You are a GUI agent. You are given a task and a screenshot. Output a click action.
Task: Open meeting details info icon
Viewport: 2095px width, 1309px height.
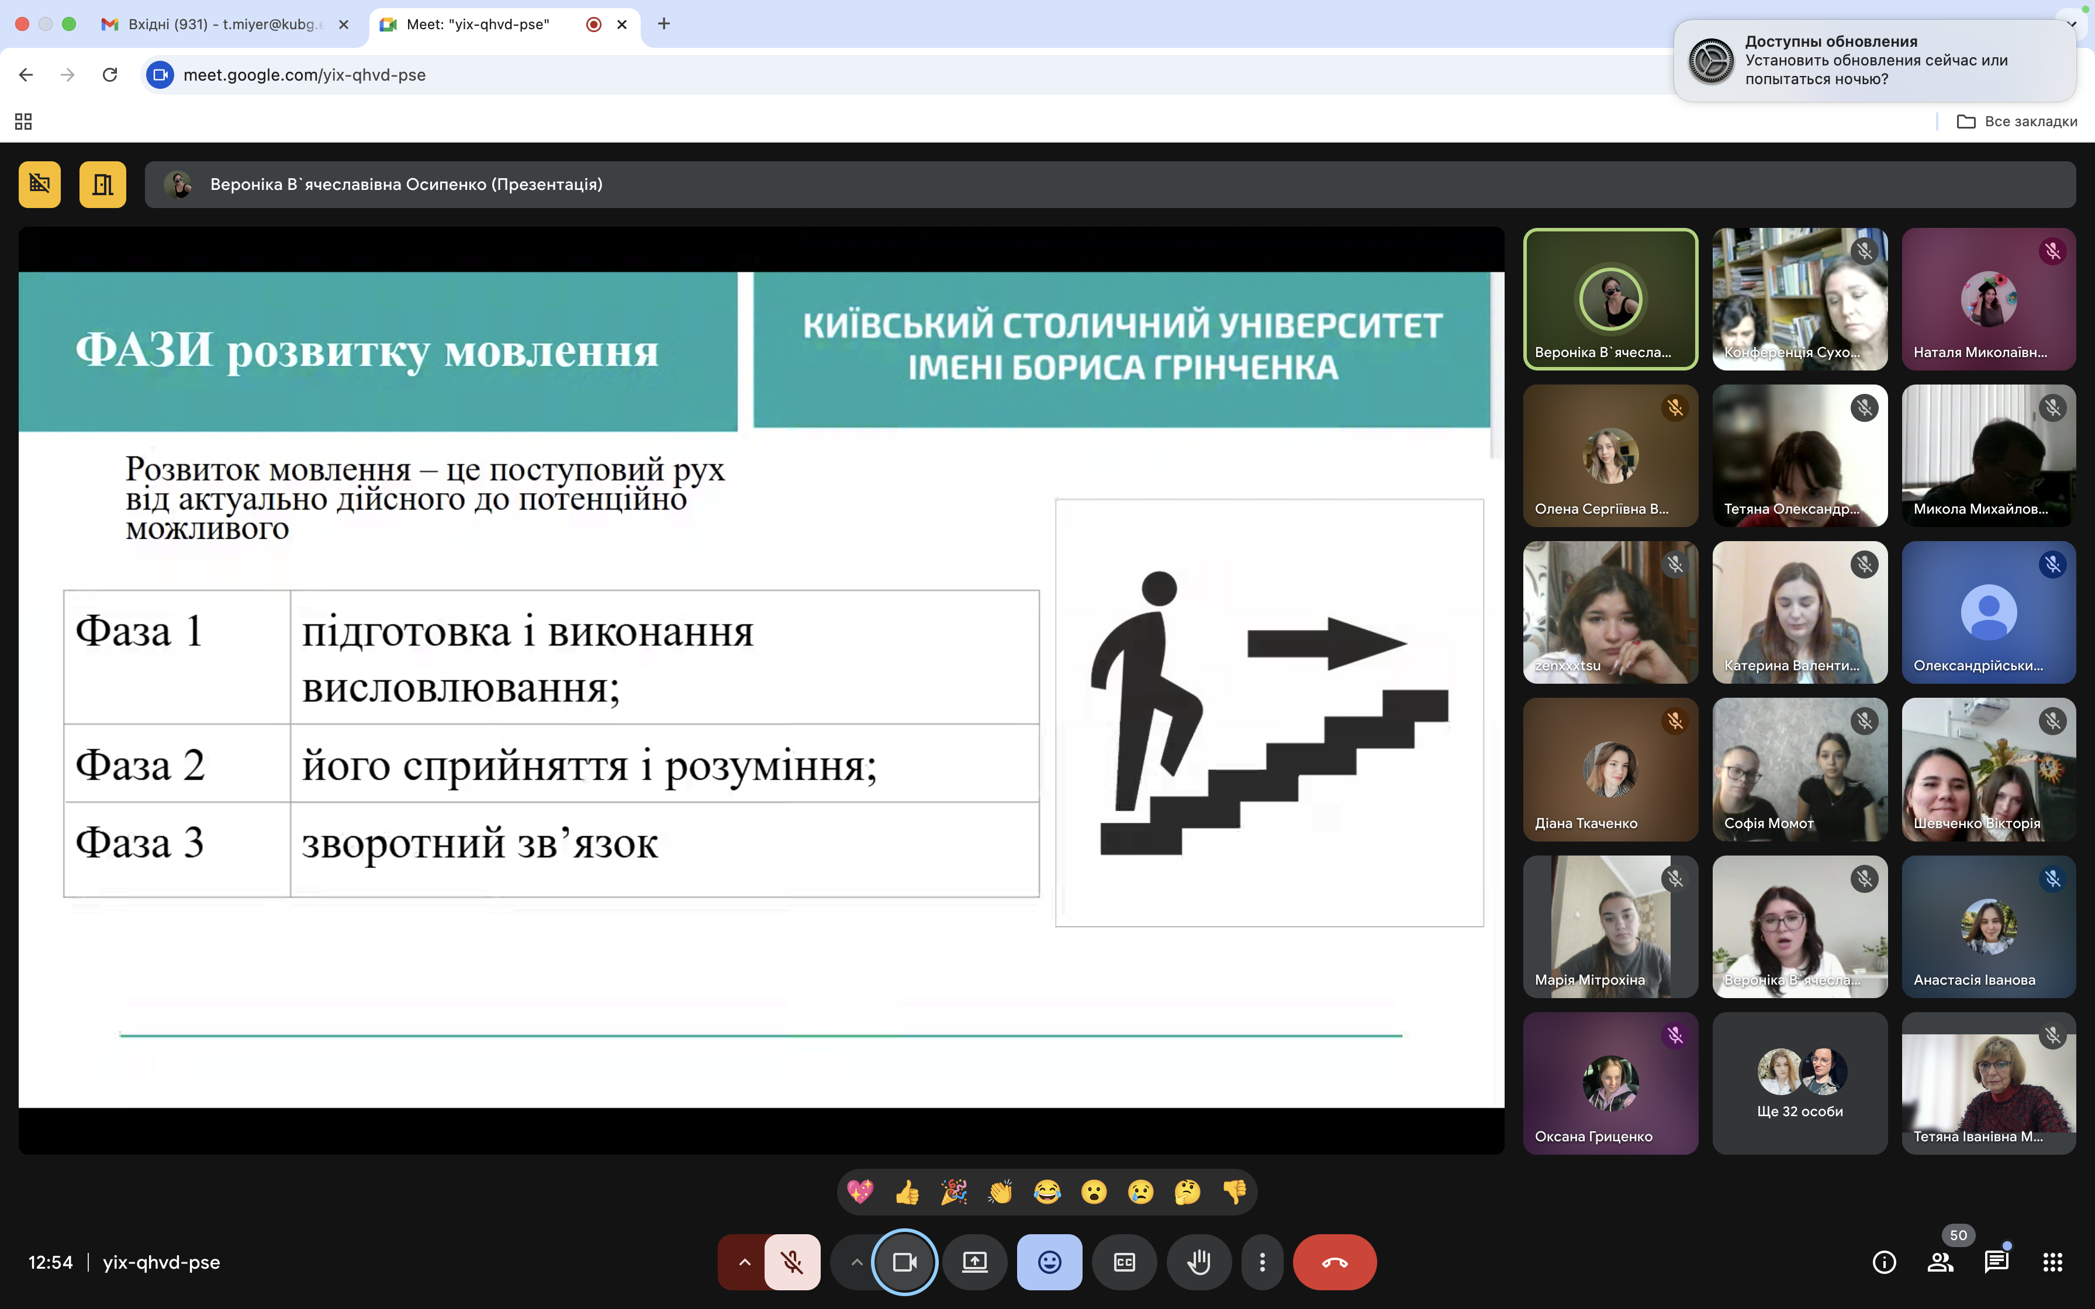1884,1262
